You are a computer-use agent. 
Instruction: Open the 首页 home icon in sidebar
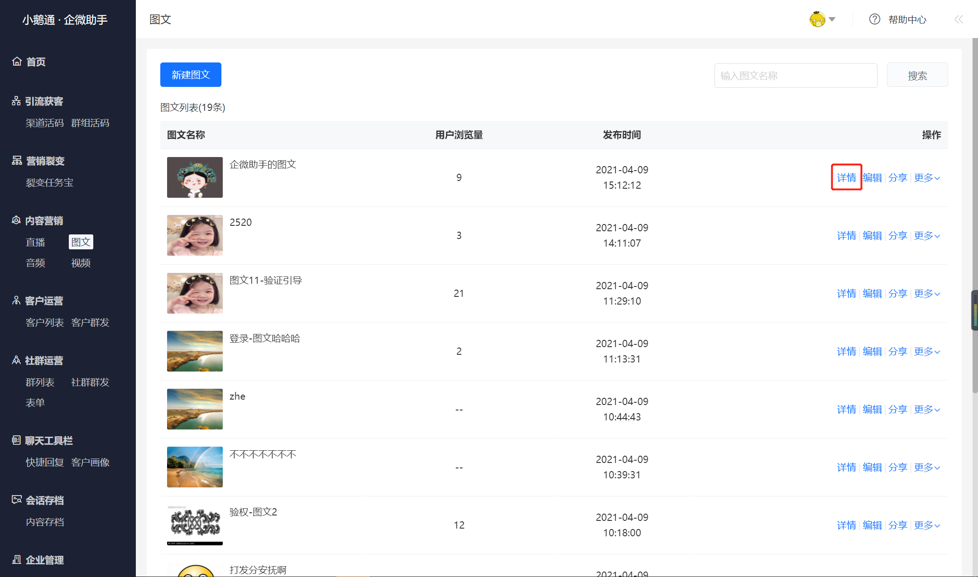point(17,62)
